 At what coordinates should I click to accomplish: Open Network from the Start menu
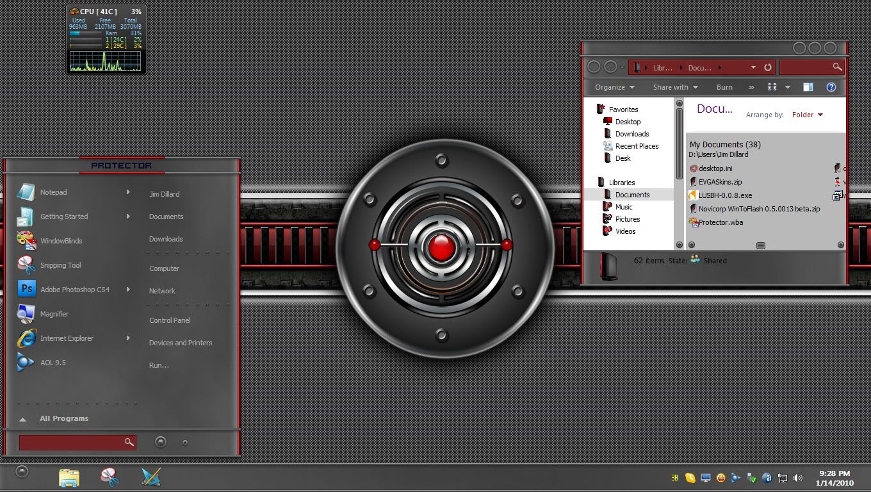coord(162,291)
